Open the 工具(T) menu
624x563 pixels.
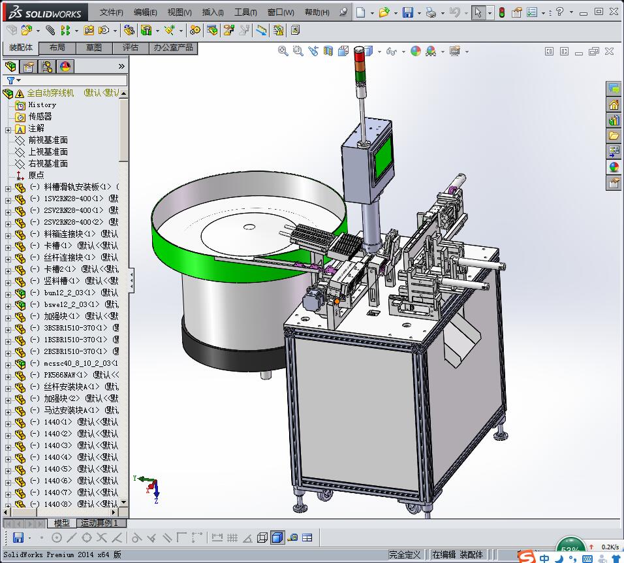point(245,12)
